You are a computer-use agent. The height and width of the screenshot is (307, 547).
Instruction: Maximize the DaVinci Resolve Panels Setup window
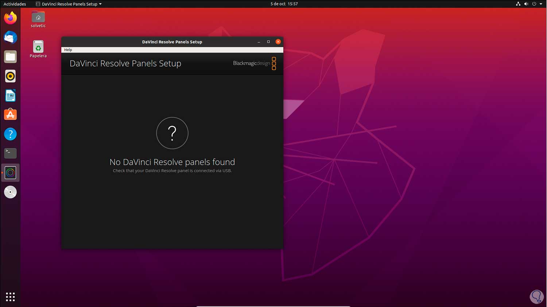(268, 42)
